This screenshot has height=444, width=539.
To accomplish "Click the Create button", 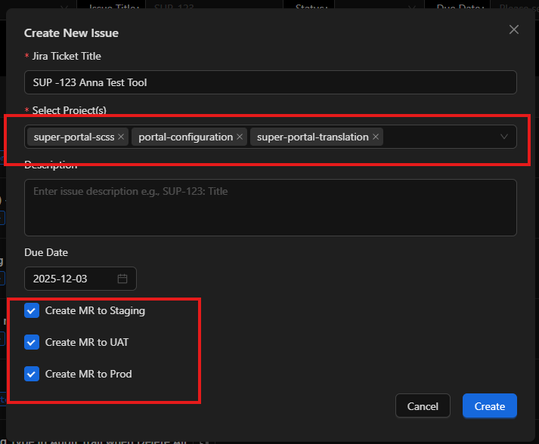I will point(490,406).
